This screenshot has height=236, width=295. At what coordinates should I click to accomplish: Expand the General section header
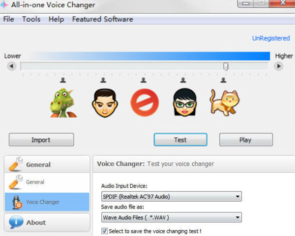pyautogui.click(x=47, y=164)
